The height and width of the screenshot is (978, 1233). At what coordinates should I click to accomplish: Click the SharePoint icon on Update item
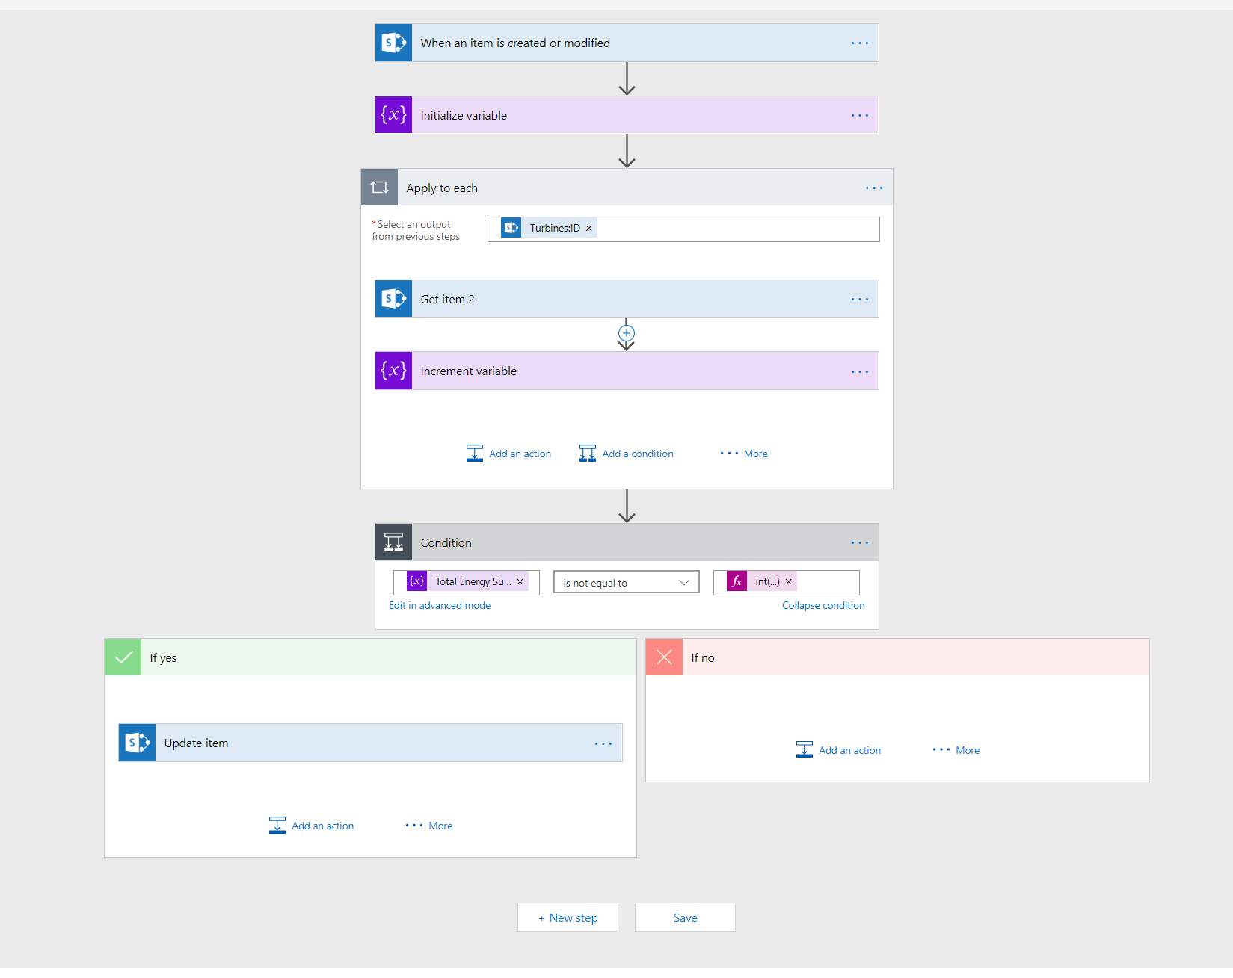[x=138, y=743]
